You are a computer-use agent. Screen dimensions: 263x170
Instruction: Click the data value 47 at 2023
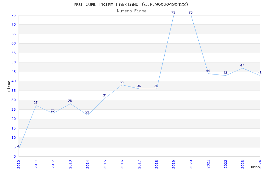tap(242, 65)
